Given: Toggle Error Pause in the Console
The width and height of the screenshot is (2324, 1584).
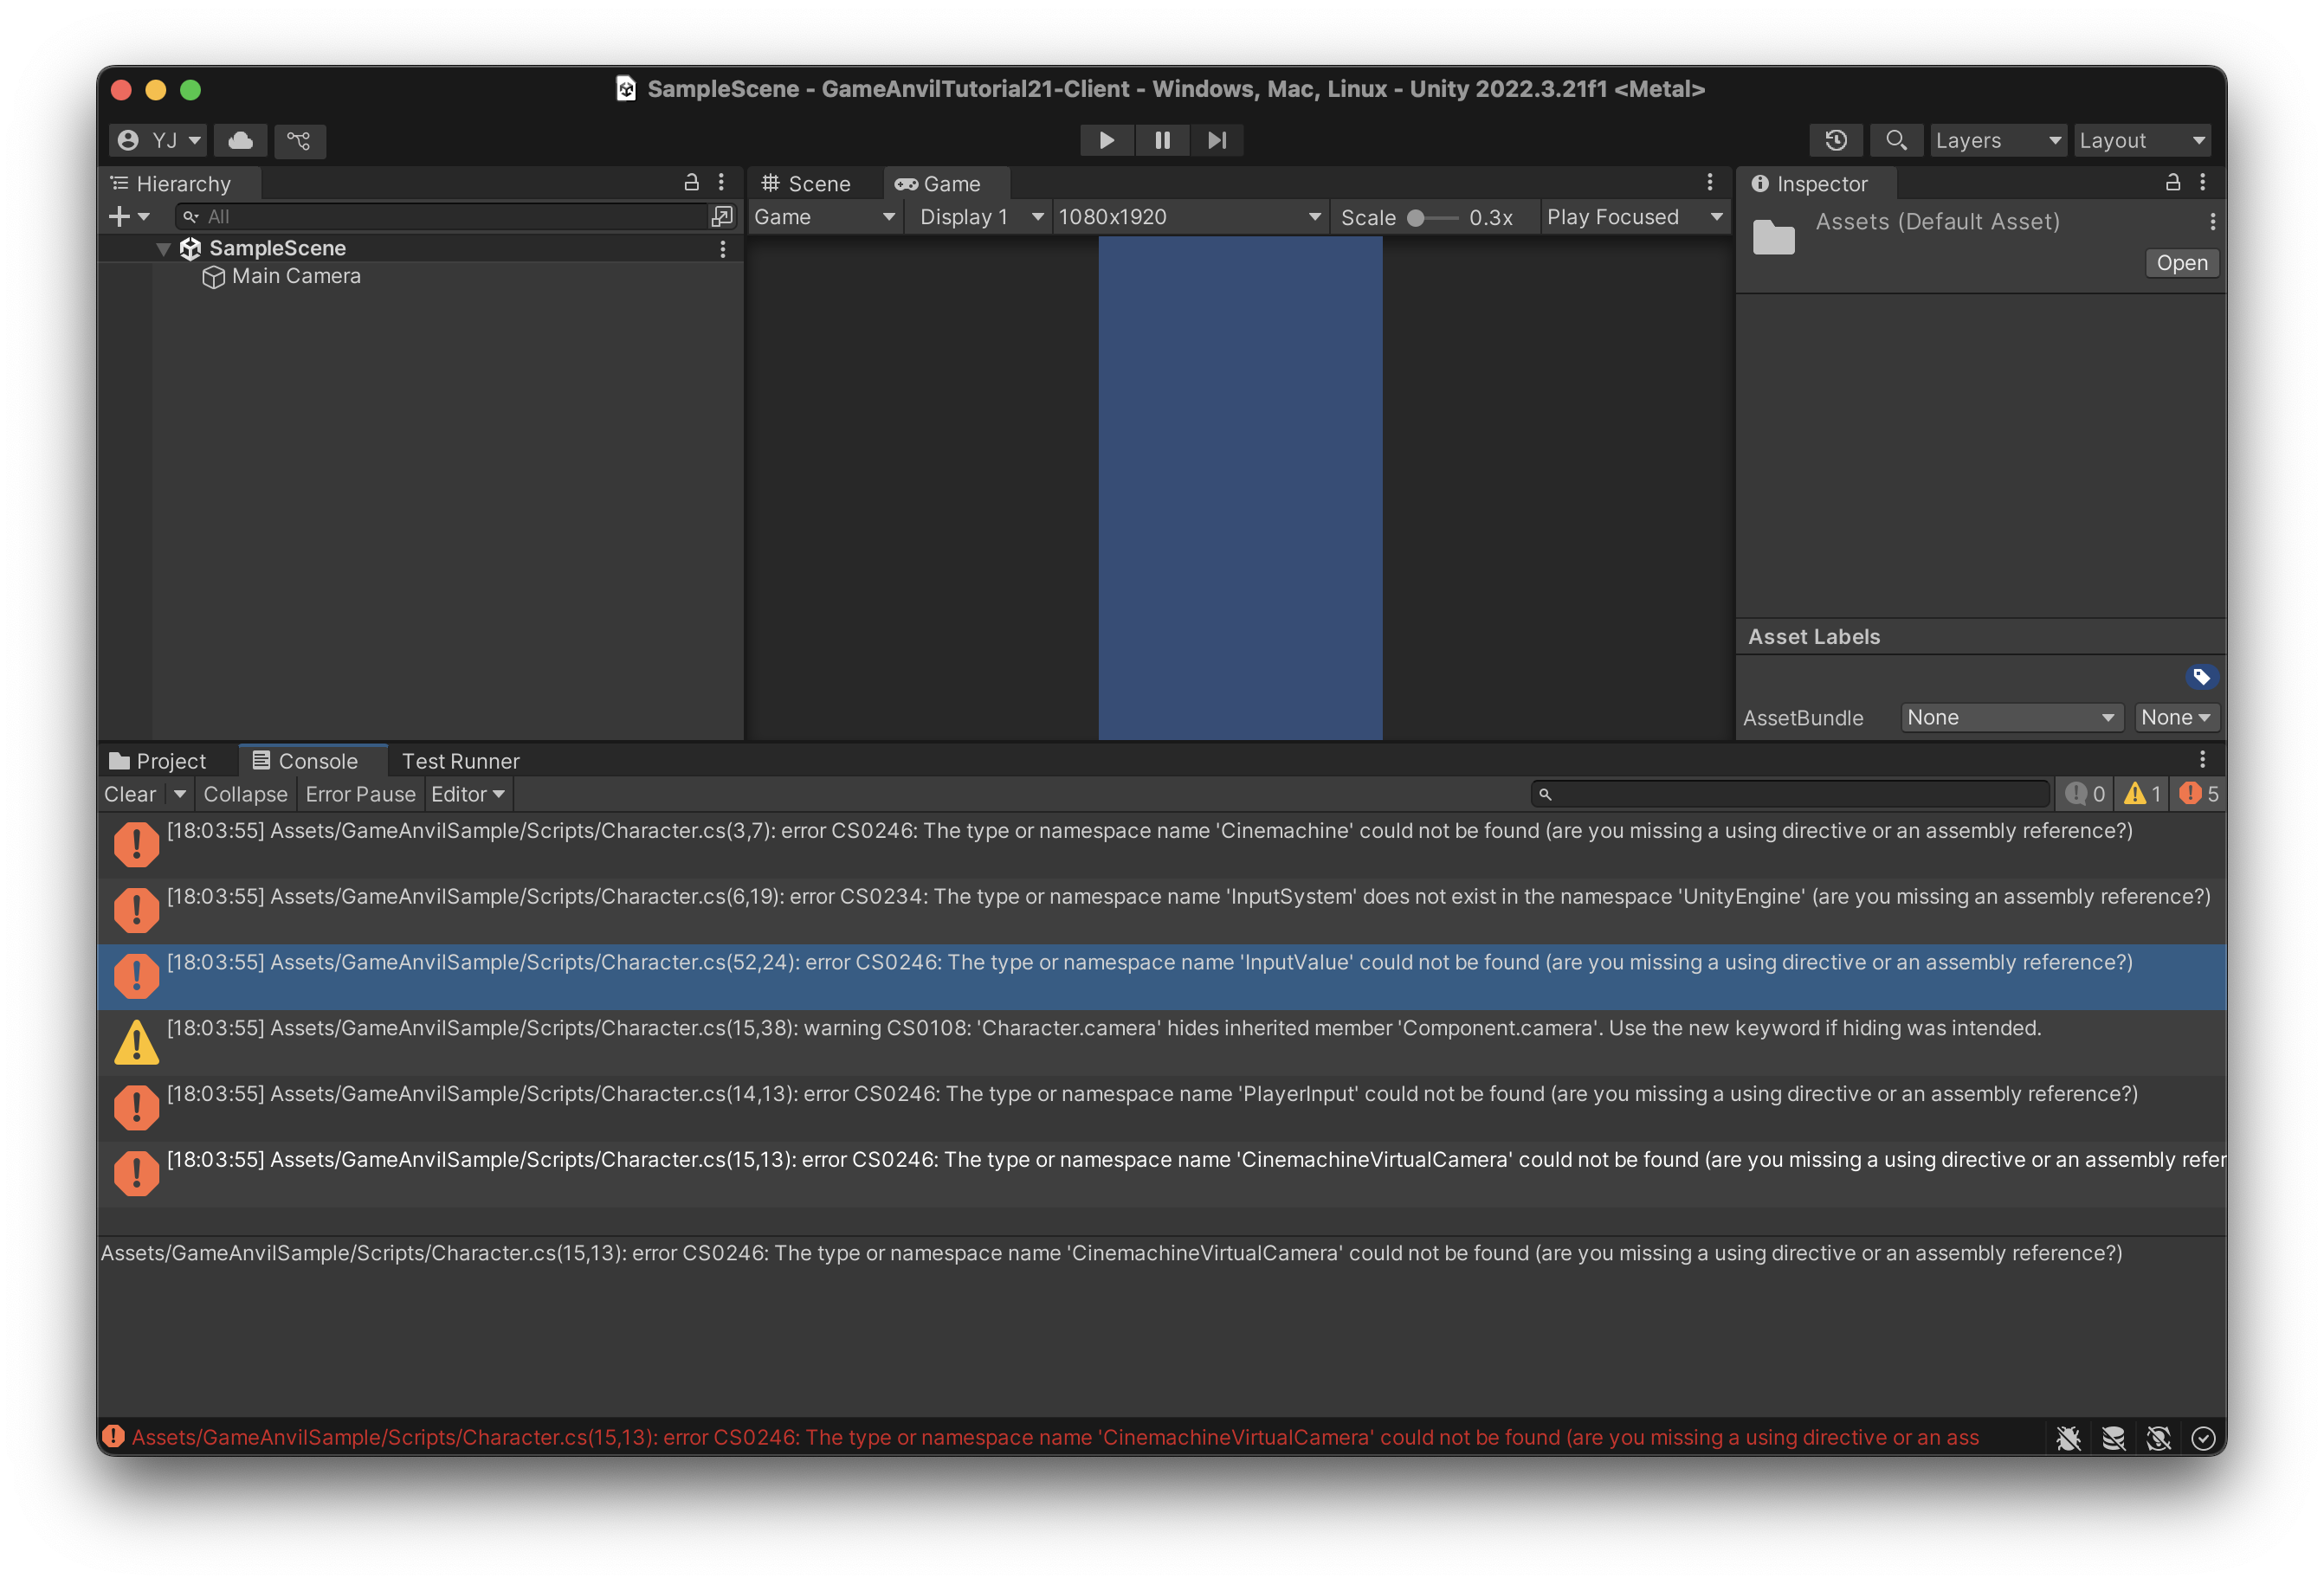Looking at the screenshot, I should coord(360,795).
